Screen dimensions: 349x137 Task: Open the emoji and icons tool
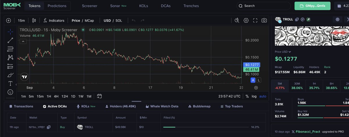(10, 92)
